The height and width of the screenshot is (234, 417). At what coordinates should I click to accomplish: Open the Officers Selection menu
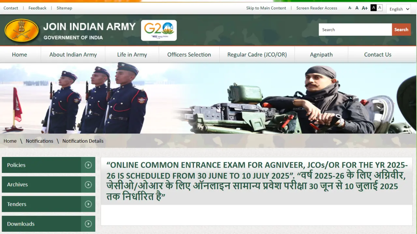pos(189,55)
